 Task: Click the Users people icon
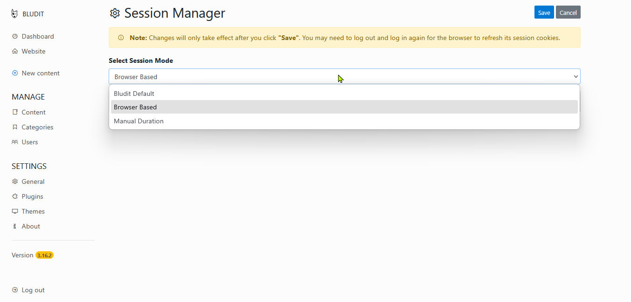14,142
